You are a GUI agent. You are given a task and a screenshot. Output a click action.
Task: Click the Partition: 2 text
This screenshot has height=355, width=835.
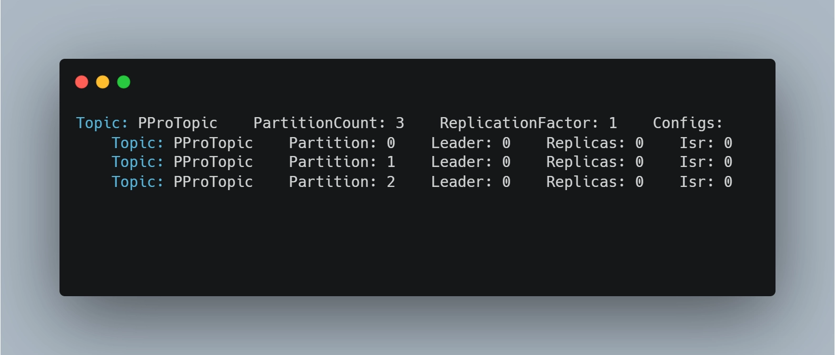click(x=342, y=182)
